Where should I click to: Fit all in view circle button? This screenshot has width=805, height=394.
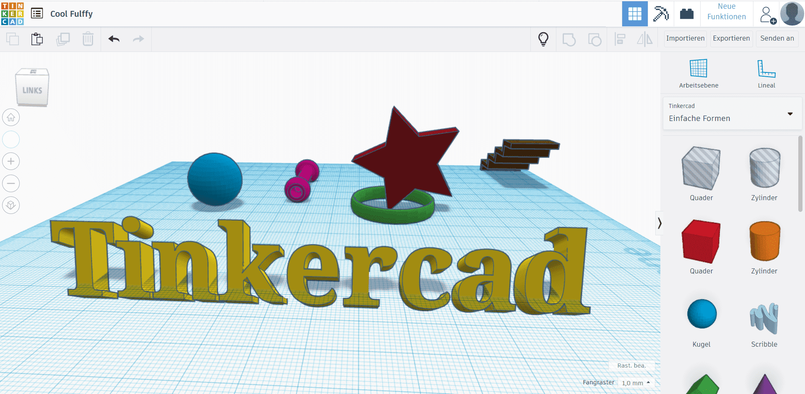click(x=11, y=139)
